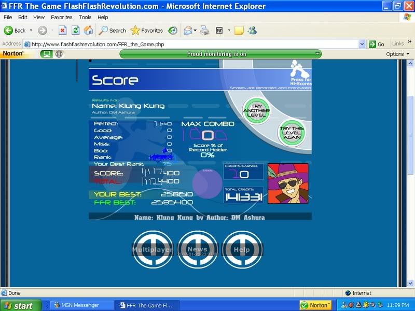Open the Back history dropdown arrow
The height and width of the screenshot is (311, 415).
(31, 31)
